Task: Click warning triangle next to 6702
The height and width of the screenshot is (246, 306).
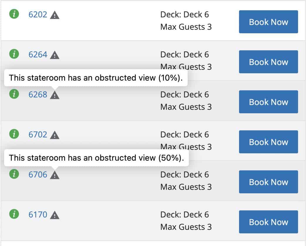Action: 55,135
